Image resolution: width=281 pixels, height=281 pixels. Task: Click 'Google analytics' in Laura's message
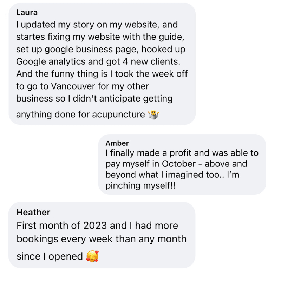coord(51,62)
